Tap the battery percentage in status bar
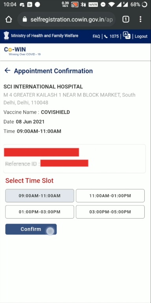This screenshot has width=151, height=303. 135,5
